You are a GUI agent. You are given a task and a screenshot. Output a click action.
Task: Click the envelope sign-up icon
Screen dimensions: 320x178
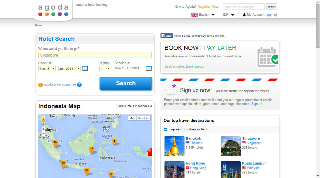[x=171, y=89]
